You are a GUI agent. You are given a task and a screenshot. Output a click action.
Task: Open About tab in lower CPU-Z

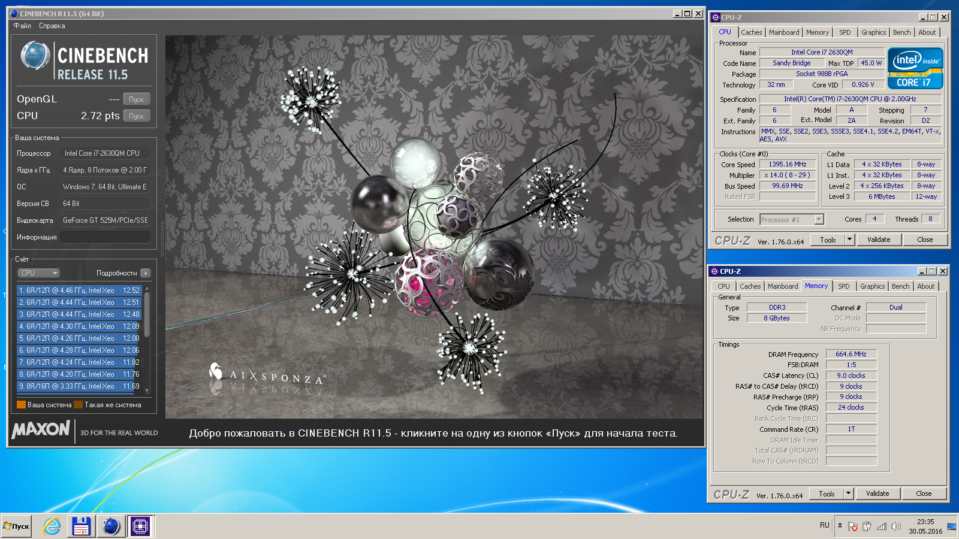[x=926, y=286]
